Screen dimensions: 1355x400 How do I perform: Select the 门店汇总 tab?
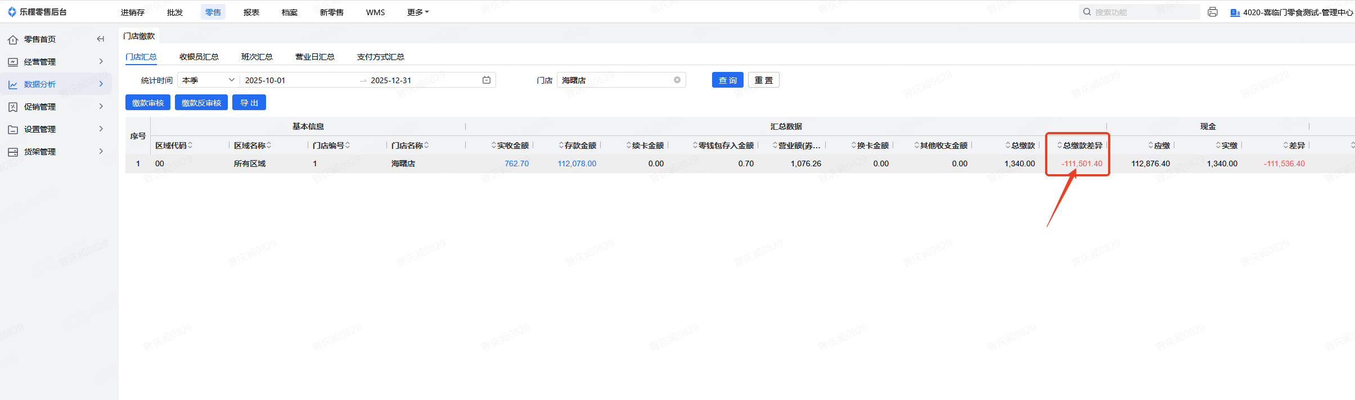141,57
